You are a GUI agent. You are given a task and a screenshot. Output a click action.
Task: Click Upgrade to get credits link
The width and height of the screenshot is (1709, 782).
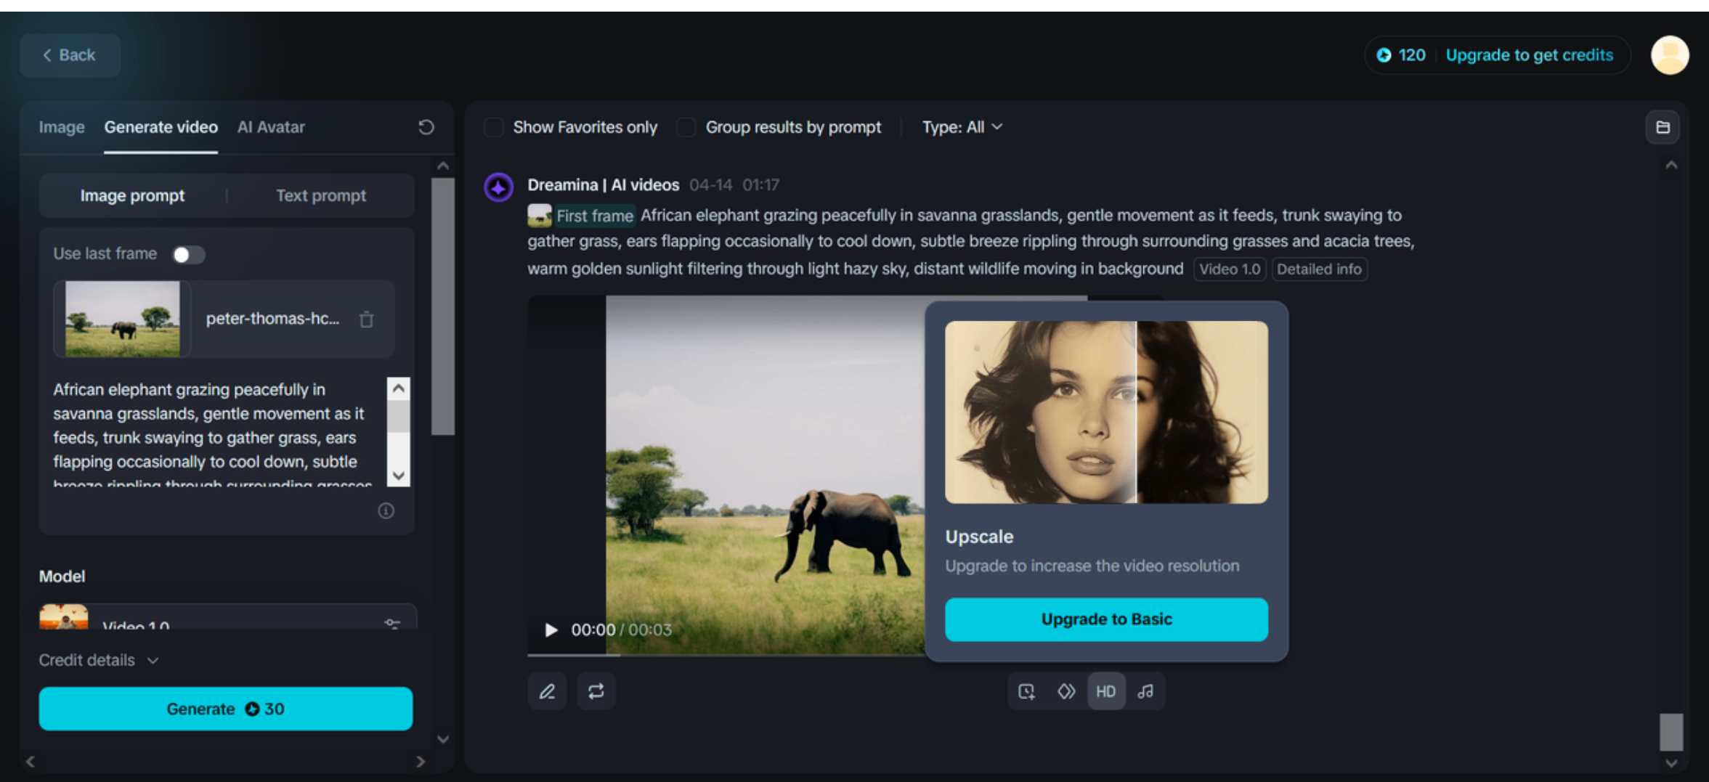(1530, 55)
